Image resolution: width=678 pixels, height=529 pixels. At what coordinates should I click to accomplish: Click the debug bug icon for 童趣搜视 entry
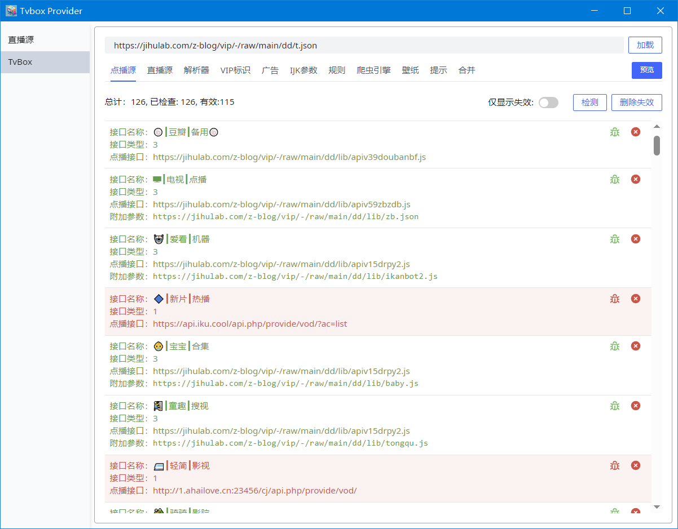(x=615, y=406)
